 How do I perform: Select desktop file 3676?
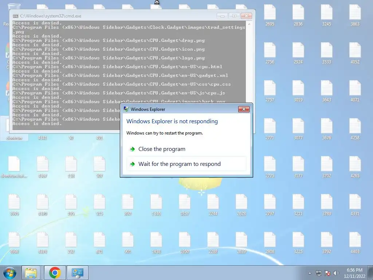tap(327, 129)
